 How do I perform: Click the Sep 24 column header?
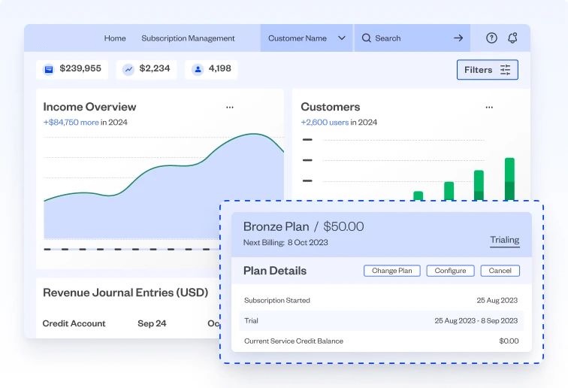(152, 323)
